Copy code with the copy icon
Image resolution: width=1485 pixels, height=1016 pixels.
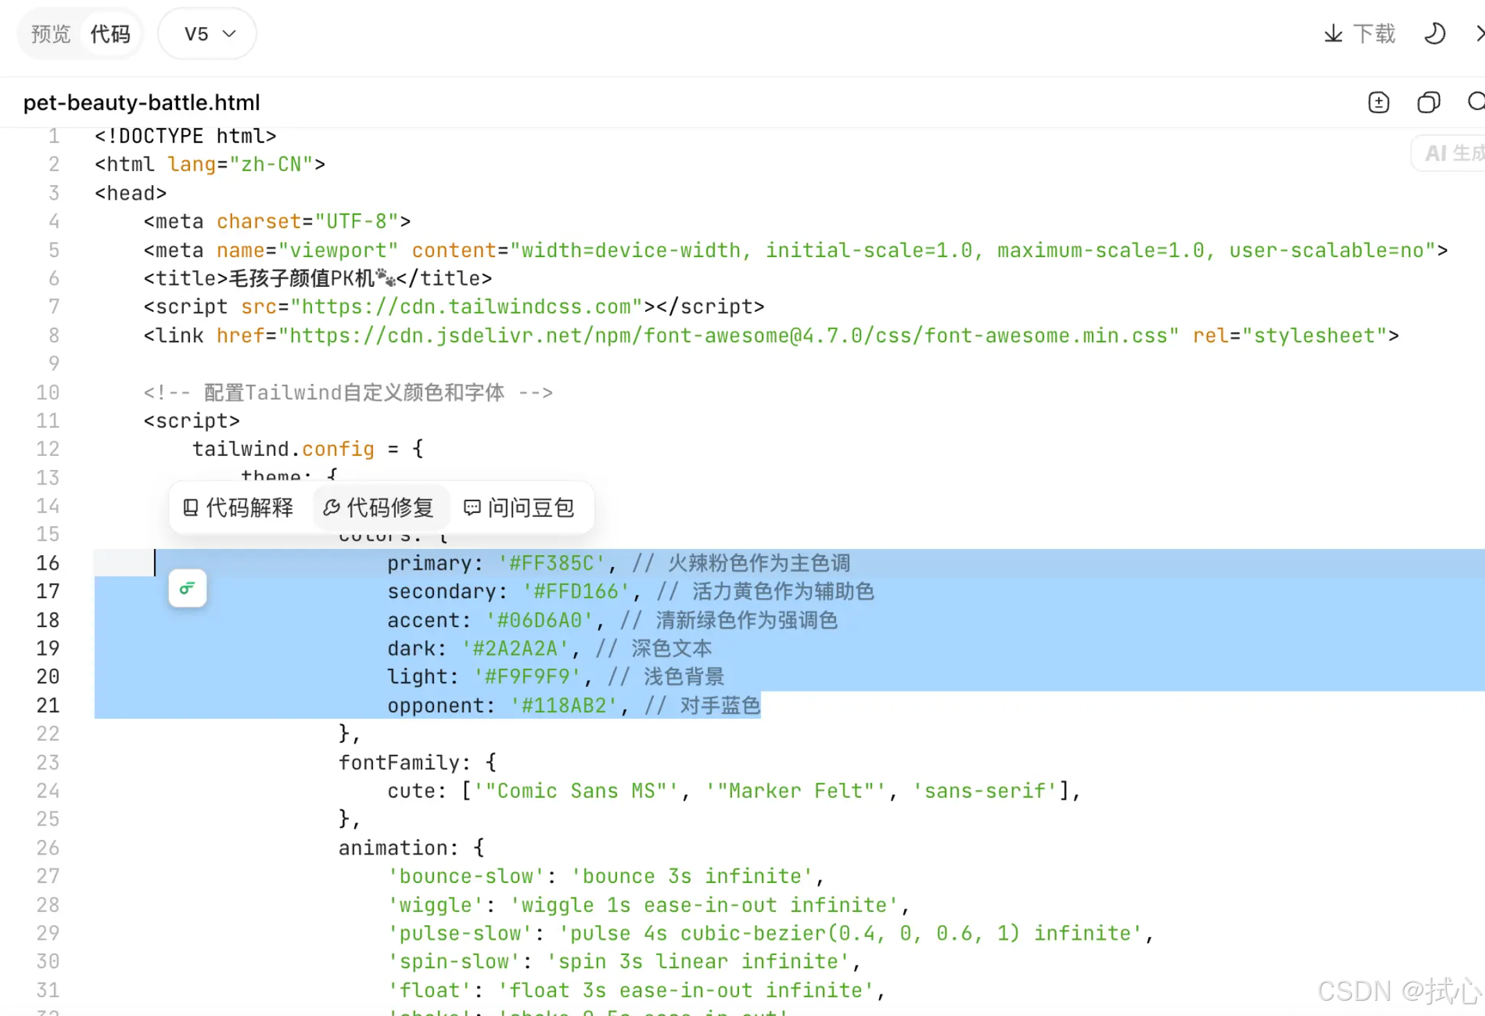click(1428, 103)
